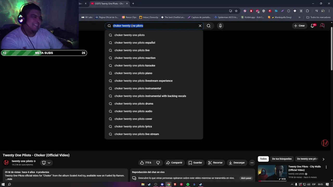Open the Crear menu
The height and width of the screenshot is (187, 333).
(299, 26)
